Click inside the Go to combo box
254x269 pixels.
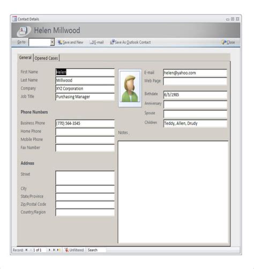pyautogui.click(x=40, y=42)
